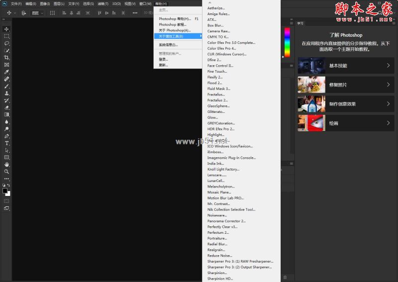Viewport: 398px width, 282px height.
Task: Click the rainbow hue slider strip
Action: [x=287, y=42]
